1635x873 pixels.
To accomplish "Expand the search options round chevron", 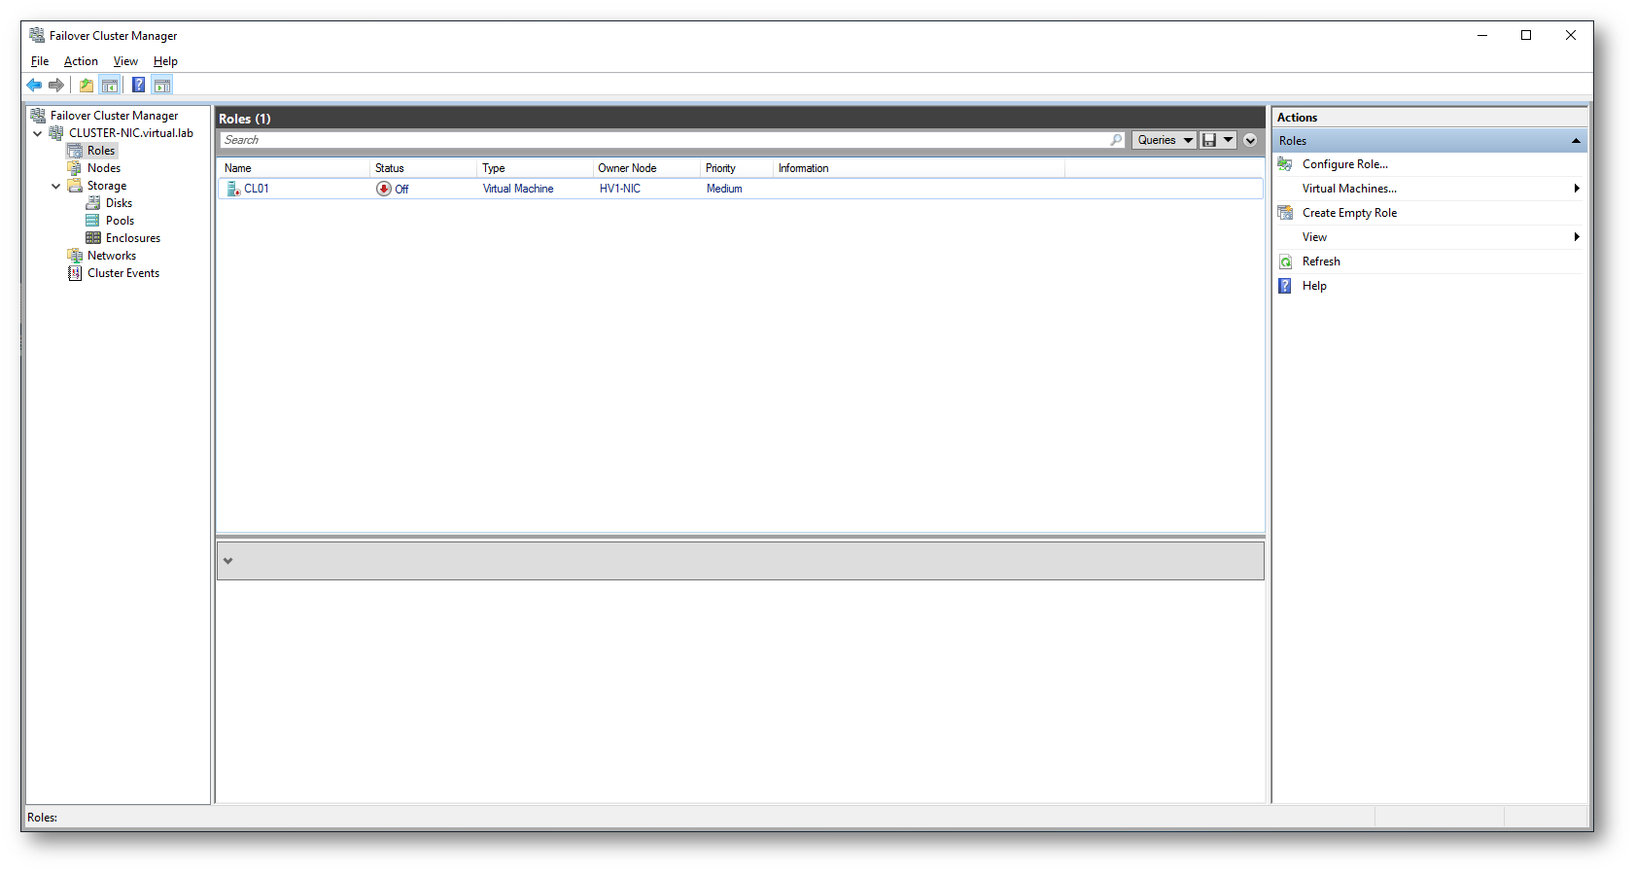I will pyautogui.click(x=1250, y=140).
